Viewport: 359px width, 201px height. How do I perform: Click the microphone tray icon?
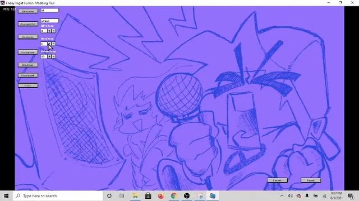tap(307, 196)
